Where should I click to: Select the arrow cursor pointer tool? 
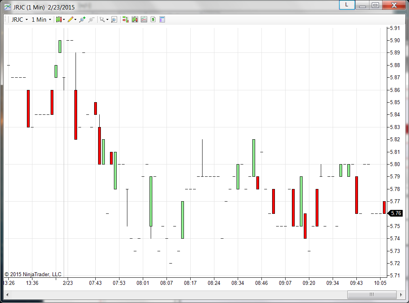(x=102, y=19)
